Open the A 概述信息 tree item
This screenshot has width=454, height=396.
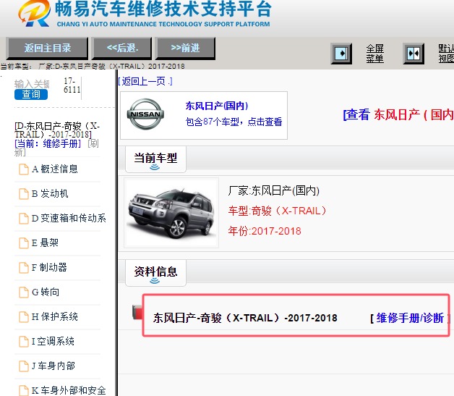(x=55, y=169)
